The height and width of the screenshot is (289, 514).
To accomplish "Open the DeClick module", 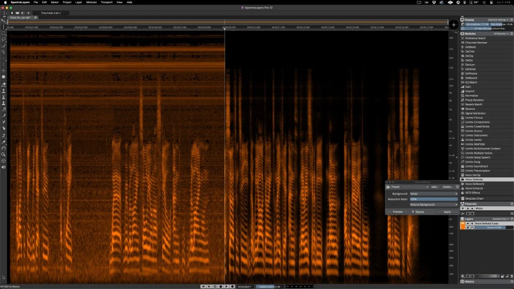I will coord(470,51).
